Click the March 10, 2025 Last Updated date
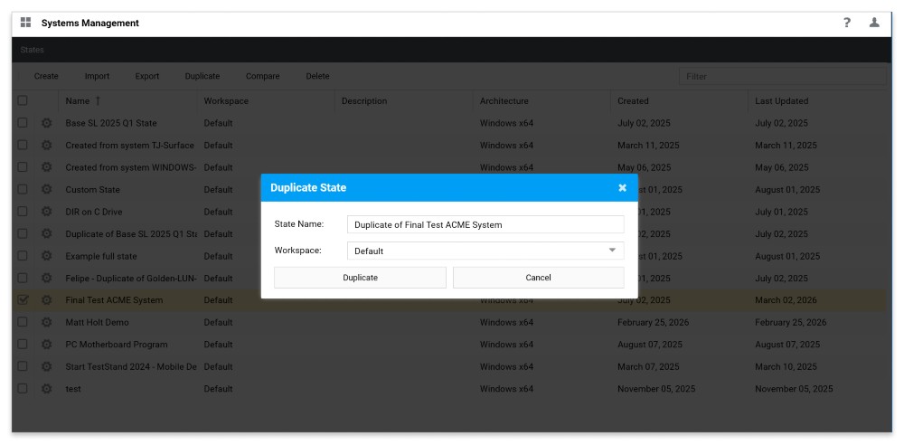Viewport: 904px width, 445px height. click(x=786, y=366)
